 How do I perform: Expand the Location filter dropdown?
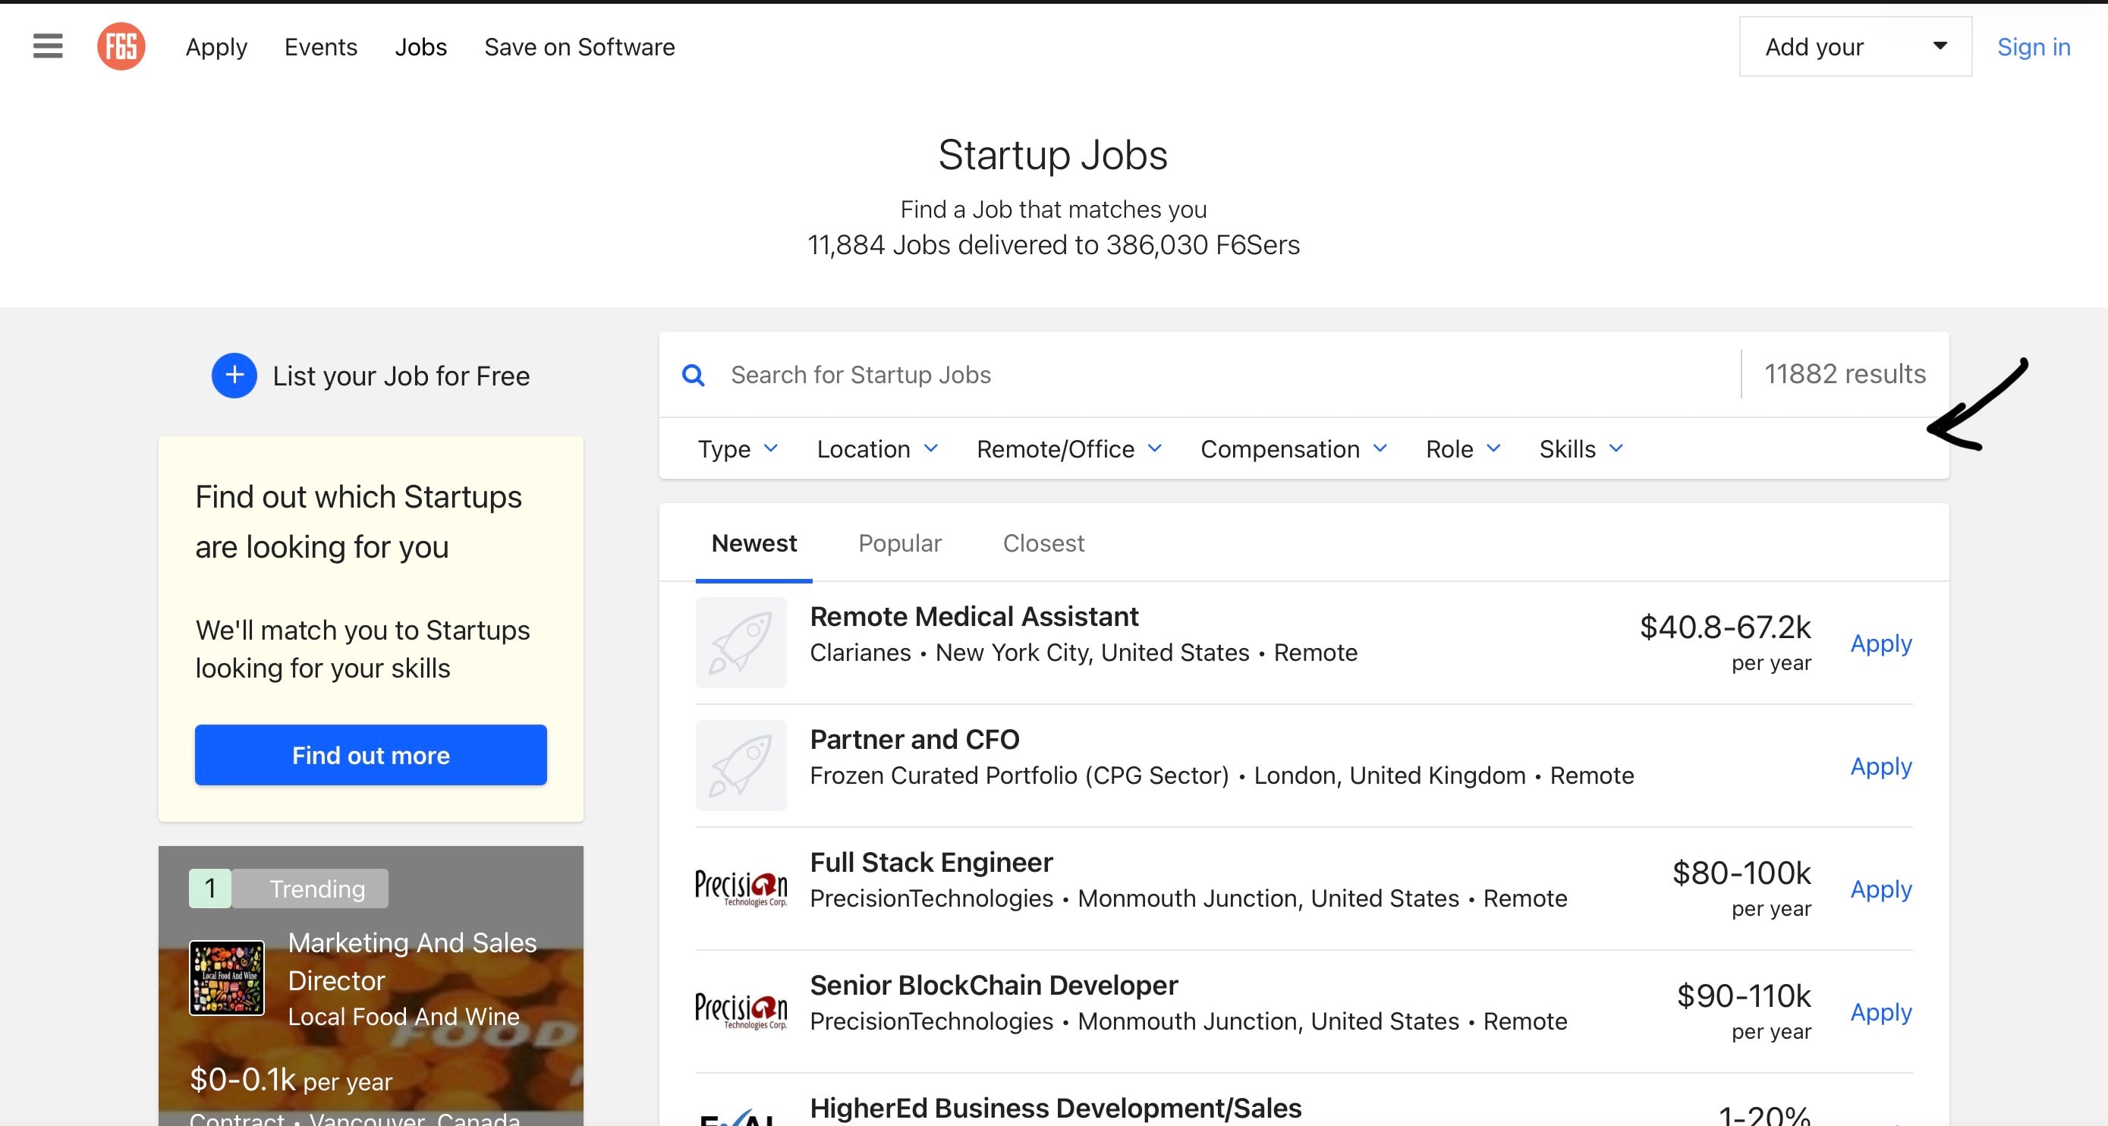point(876,449)
